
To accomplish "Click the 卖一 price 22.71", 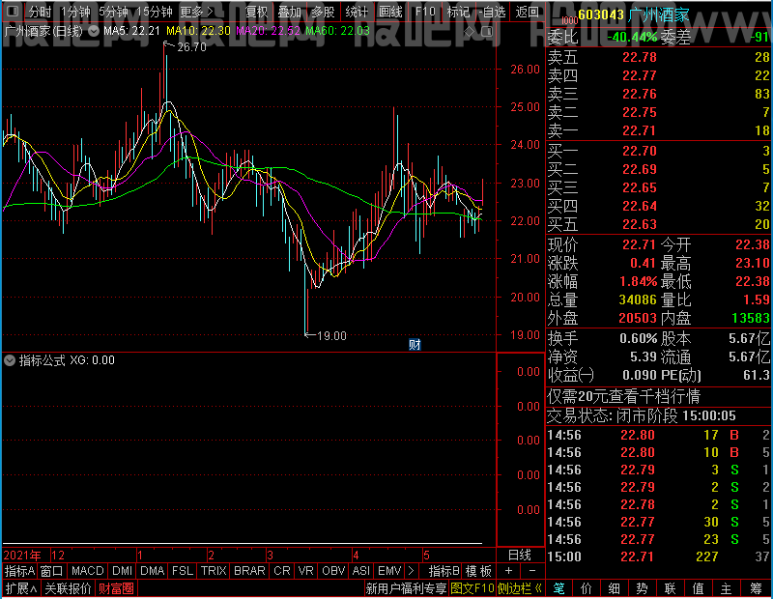I will [x=640, y=130].
